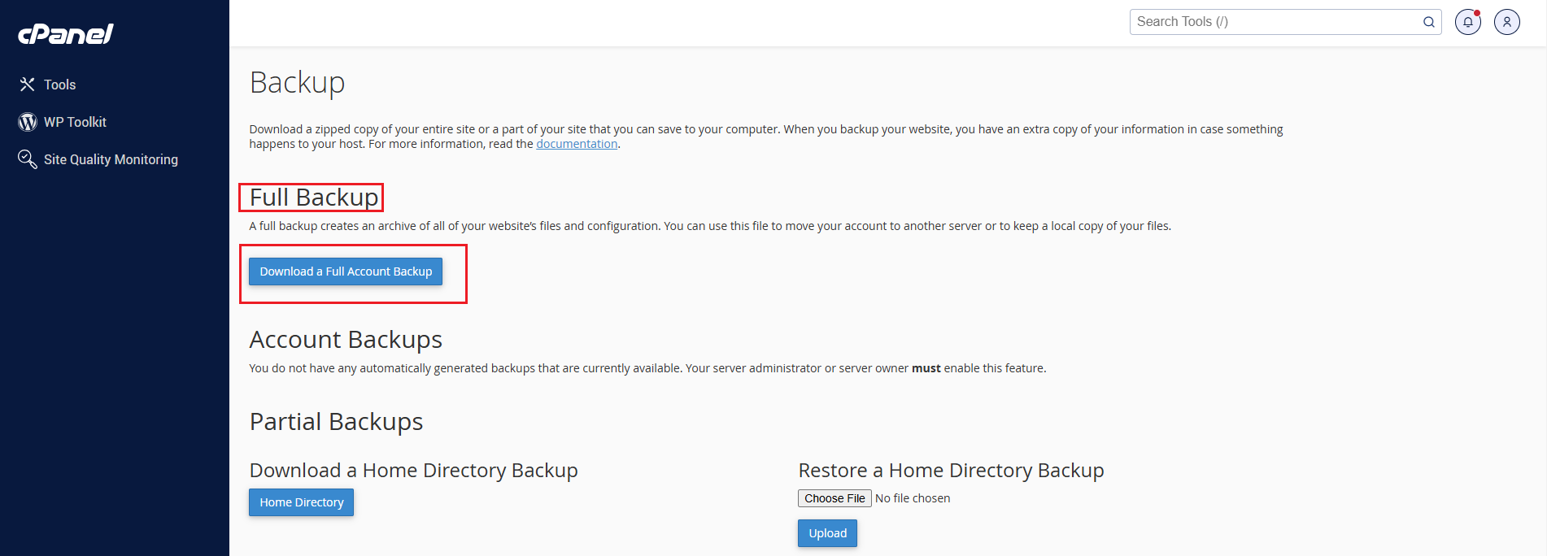
Task: Click the Site Quality Monitoring magnifier icon
Action: click(x=28, y=159)
